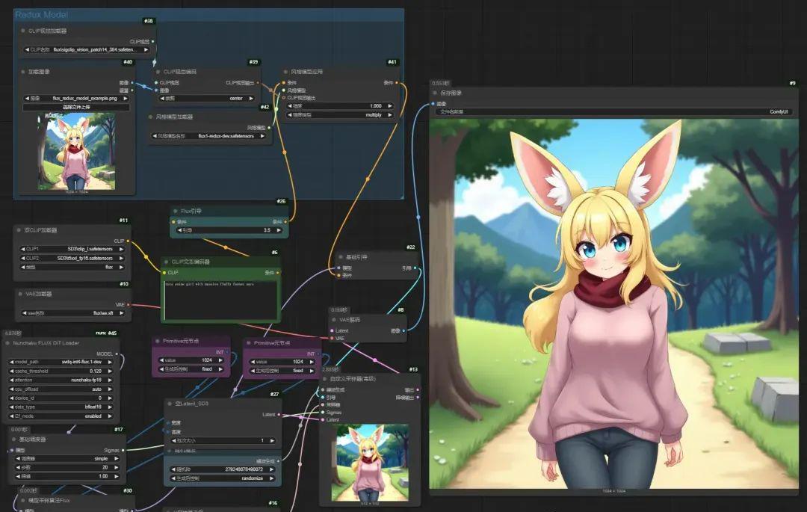The height and width of the screenshot is (512, 807).
Task: Toggle cpu_offload auto setting
Action: 64,389
